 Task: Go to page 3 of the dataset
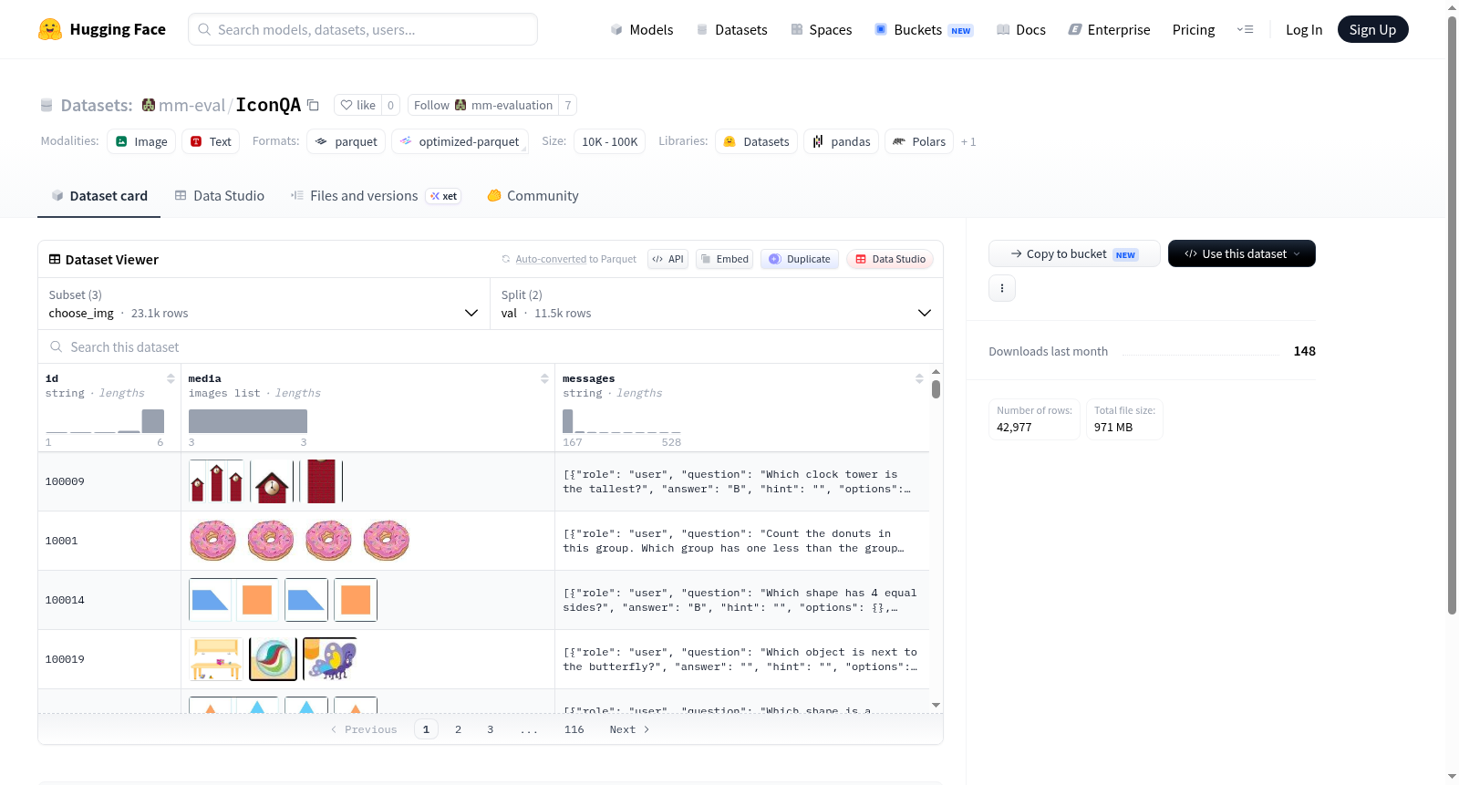490,729
